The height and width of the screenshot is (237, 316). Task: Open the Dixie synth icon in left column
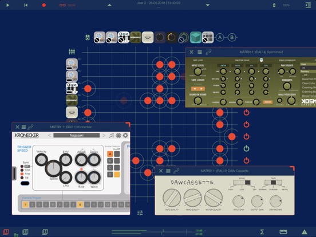point(72,88)
